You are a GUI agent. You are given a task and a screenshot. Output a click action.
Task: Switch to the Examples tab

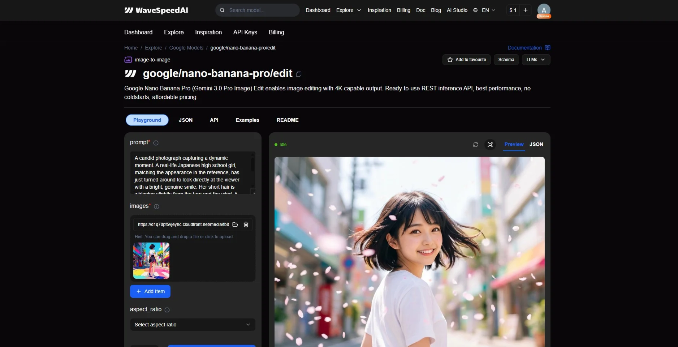(247, 120)
